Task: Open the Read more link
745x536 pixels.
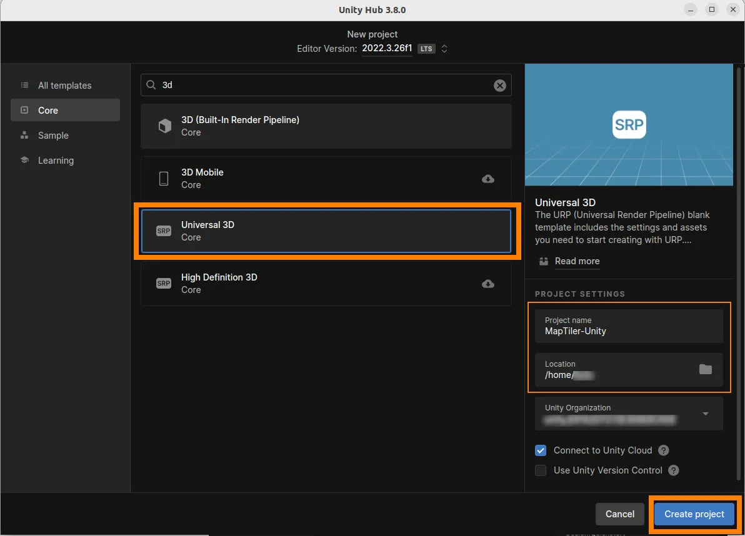Action: tap(577, 261)
